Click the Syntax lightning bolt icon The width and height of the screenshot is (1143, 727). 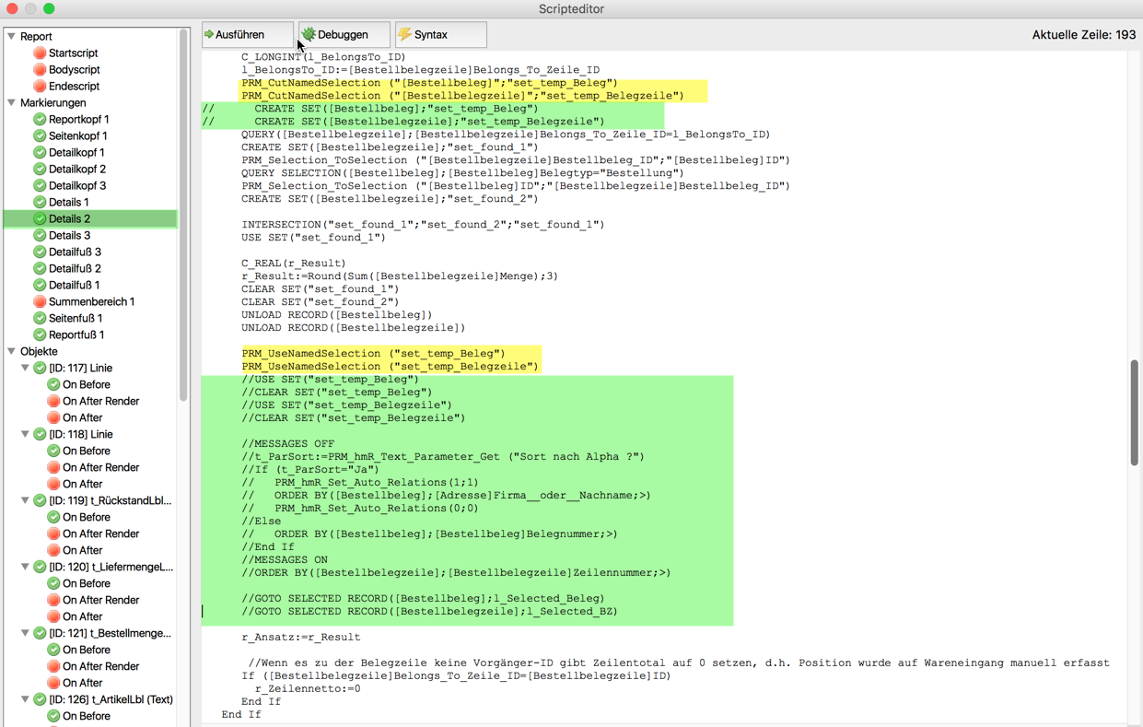pyautogui.click(x=404, y=35)
